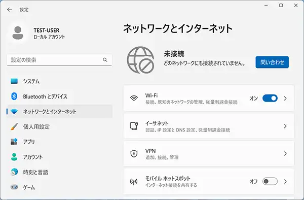
Task: Select システム in the sidebar
Action: [59, 81]
